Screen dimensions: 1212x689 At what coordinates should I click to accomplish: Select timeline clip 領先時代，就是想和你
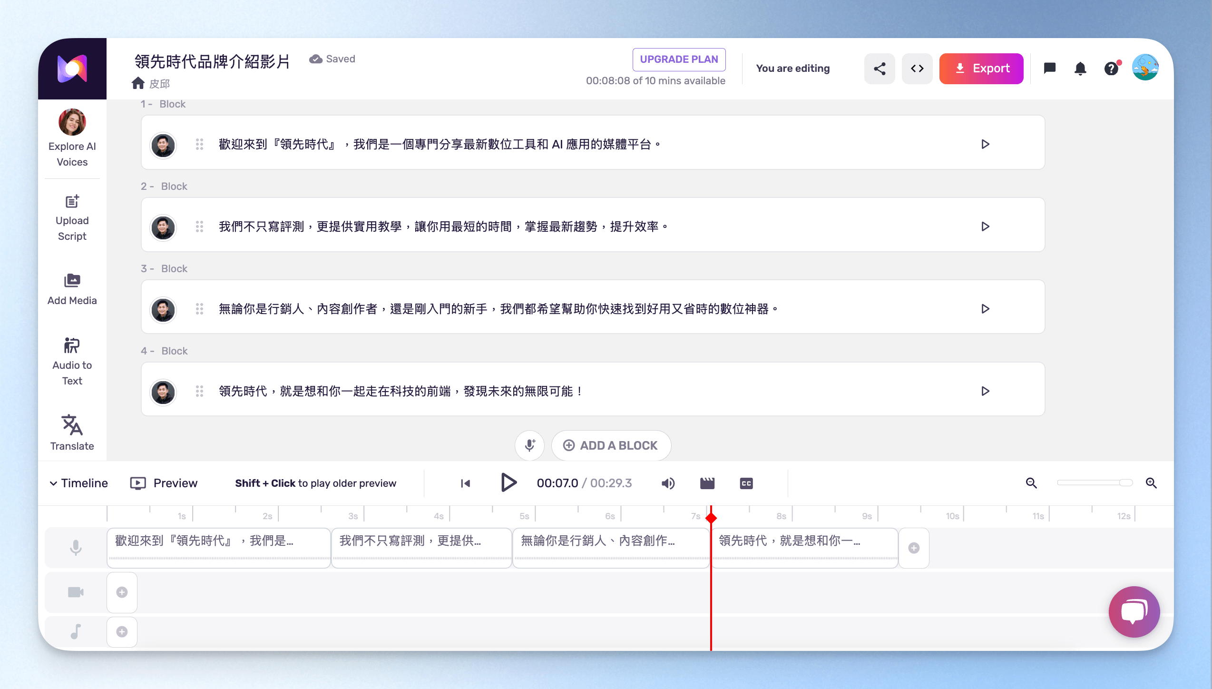805,548
